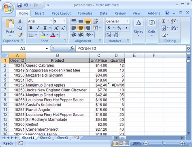Open the Cells dropdown
The width and height of the screenshot is (192, 147).
click(x=152, y=30)
